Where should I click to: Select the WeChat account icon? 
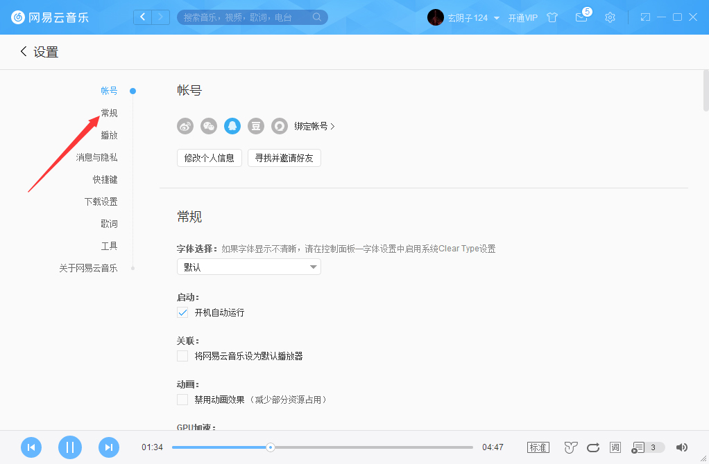208,126
